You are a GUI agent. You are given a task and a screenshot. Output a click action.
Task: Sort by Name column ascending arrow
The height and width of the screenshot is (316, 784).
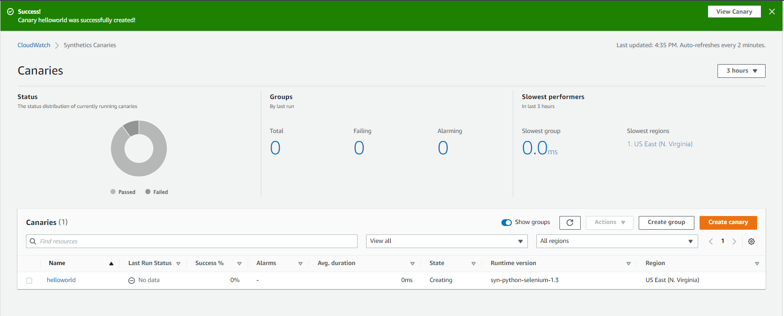pyautogui.click(x=111, y=264)
